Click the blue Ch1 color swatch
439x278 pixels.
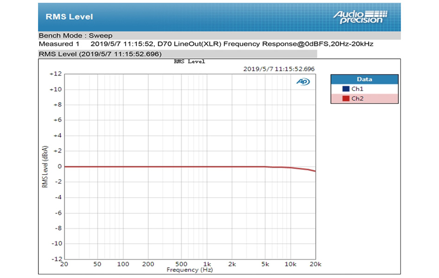pyautogui.click(x=345, y=88)
